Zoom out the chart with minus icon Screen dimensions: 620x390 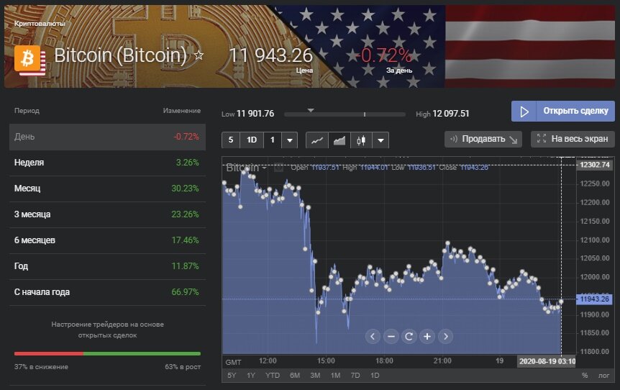click(x=391, y=336)
